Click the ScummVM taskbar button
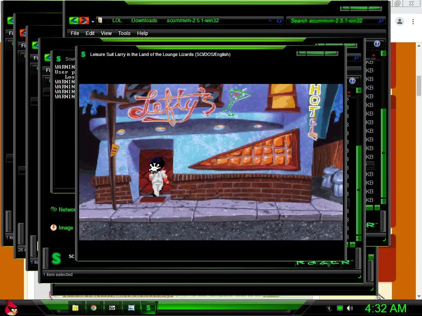Viewport: 422px width, 316px height. point(148,308)
